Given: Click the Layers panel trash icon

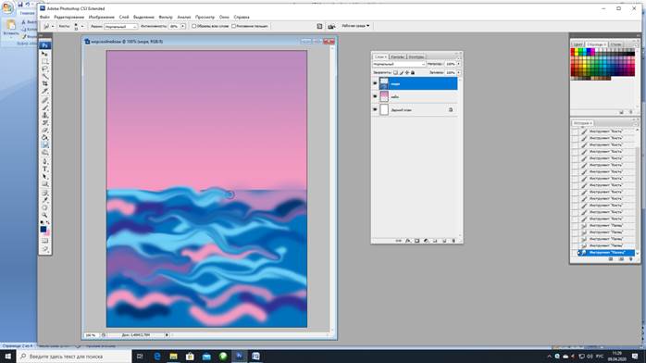Looking at the screenshot, I should click(x=453, y=241).
